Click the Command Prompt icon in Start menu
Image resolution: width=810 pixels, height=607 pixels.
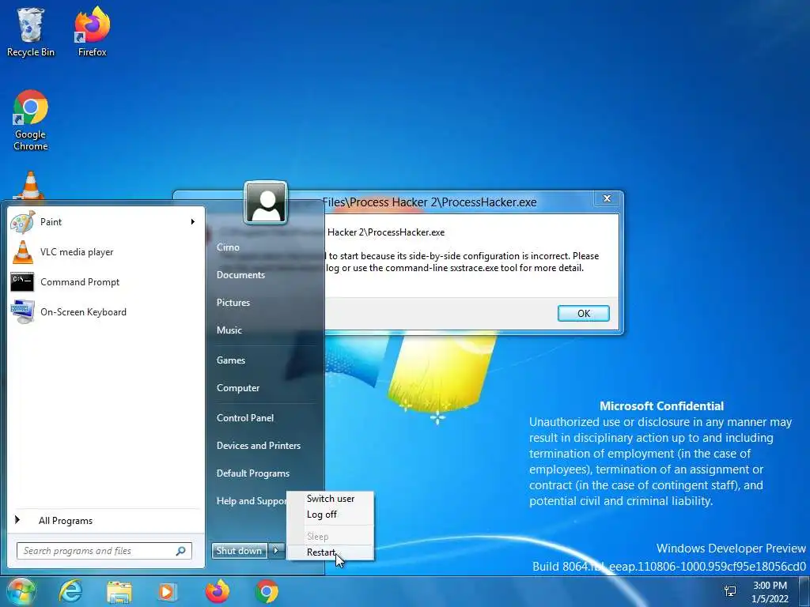pyautogui.click(x=22, y=282)
